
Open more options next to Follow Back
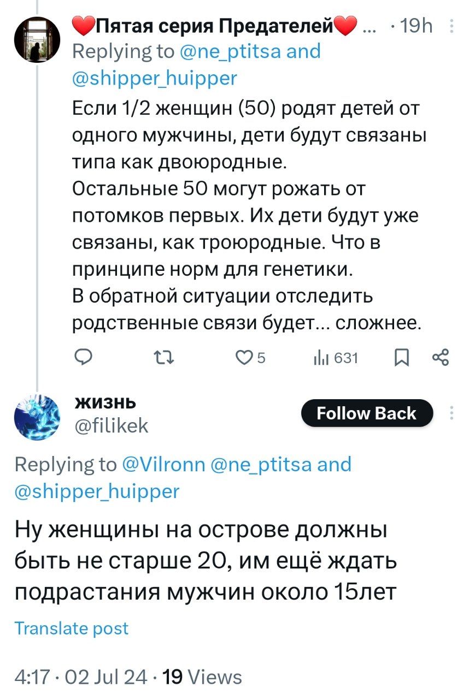tap(451, 413)
